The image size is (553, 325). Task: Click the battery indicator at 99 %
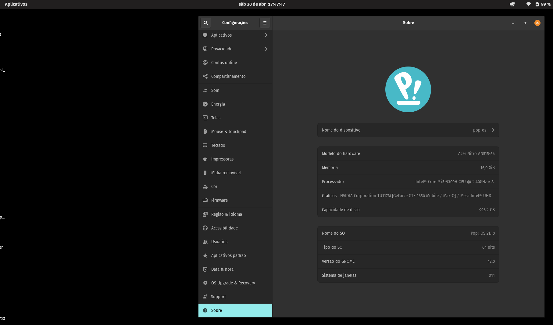(x=543, y=4)
